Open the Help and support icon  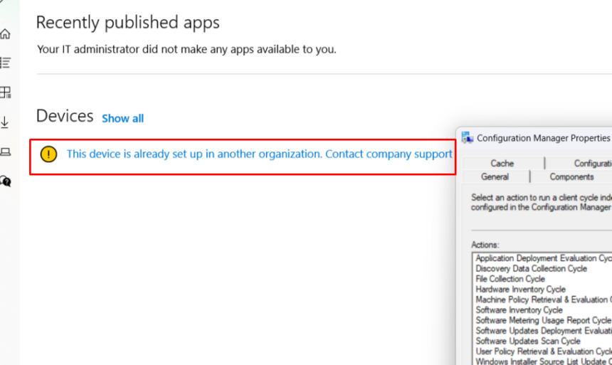[6, 181]
